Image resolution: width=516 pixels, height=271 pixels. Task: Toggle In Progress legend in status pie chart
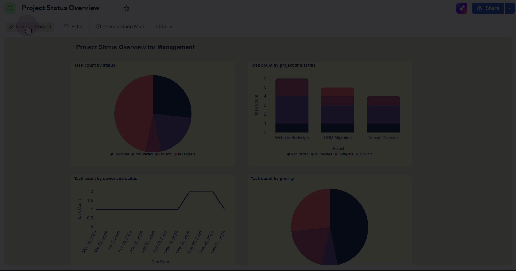pos(185,154)
